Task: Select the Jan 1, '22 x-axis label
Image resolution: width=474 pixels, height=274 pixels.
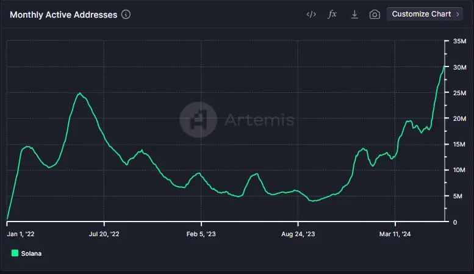Action: click(x=20, y=234)
